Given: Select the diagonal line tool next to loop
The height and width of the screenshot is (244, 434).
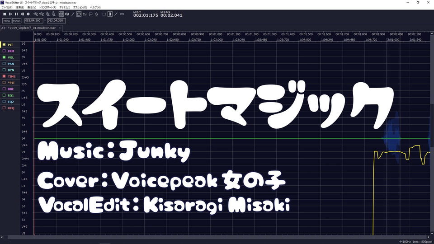Looking at the screenshot, I should 73,14.
